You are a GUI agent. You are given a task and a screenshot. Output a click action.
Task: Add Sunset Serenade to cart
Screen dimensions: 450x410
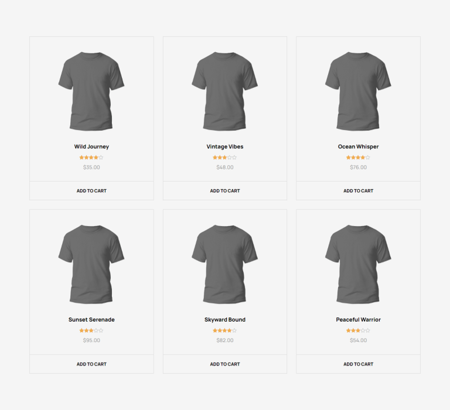pyautogui.click(x=91, y=364)
